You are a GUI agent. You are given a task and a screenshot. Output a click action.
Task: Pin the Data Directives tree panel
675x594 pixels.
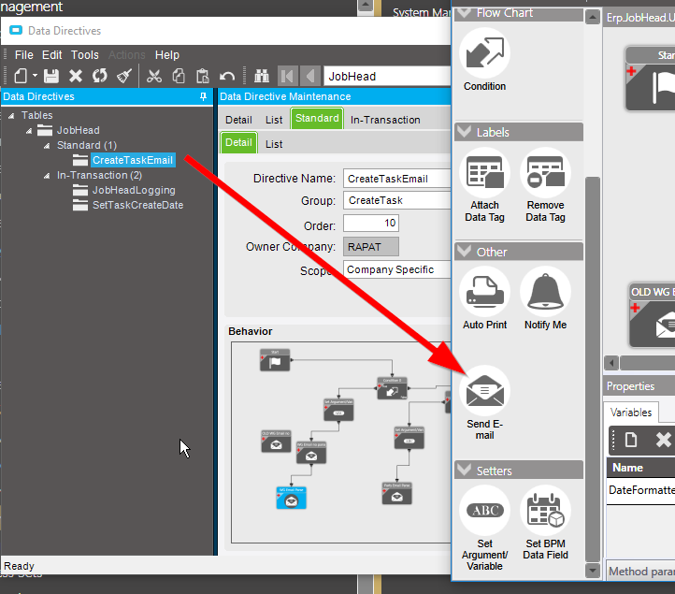(203, 96)
